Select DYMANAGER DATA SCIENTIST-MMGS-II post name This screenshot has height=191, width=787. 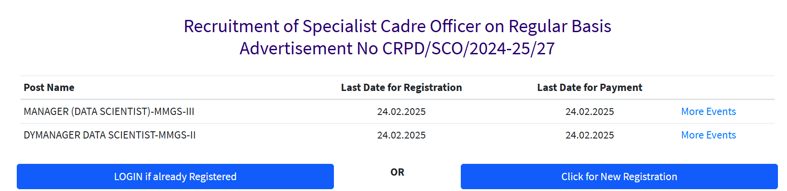(110, 135)
